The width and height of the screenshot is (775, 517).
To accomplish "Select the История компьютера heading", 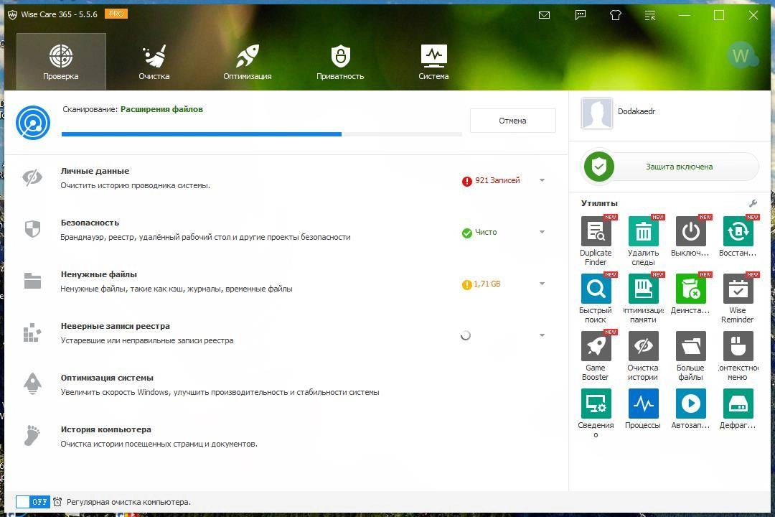I will point(105,429).
